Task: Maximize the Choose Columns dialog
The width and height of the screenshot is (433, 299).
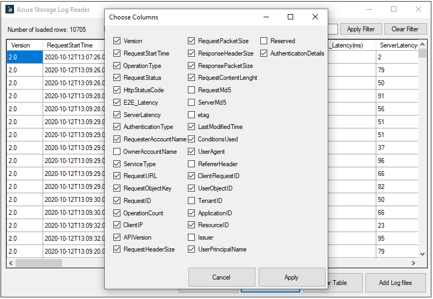Action: 290,17
